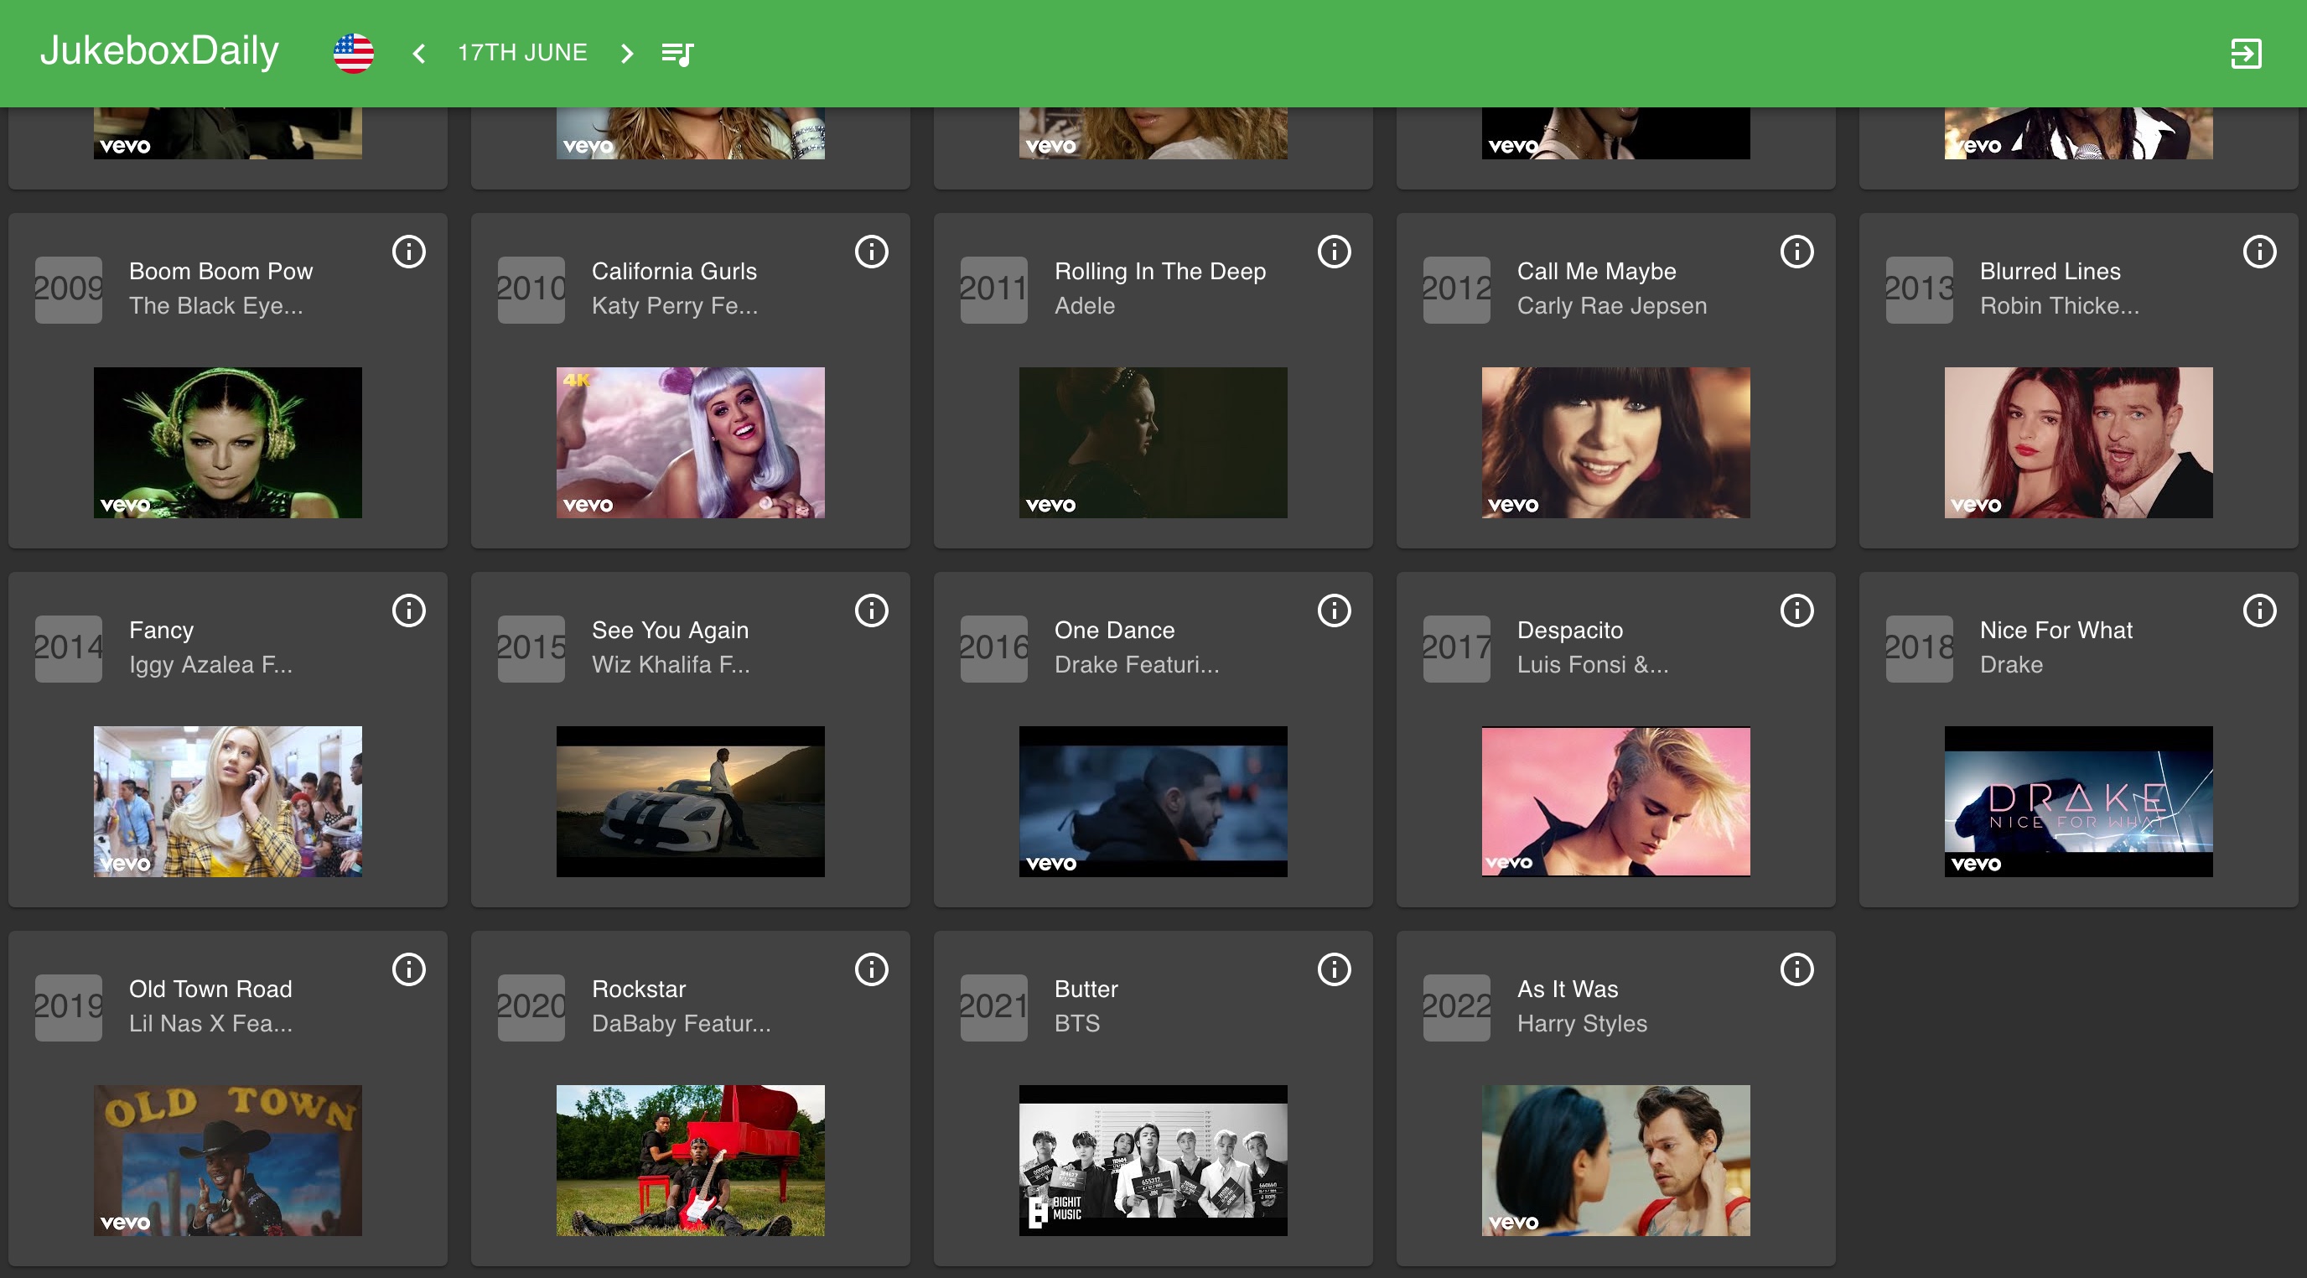Show info for Boom Boom Pow

point(408,252)
